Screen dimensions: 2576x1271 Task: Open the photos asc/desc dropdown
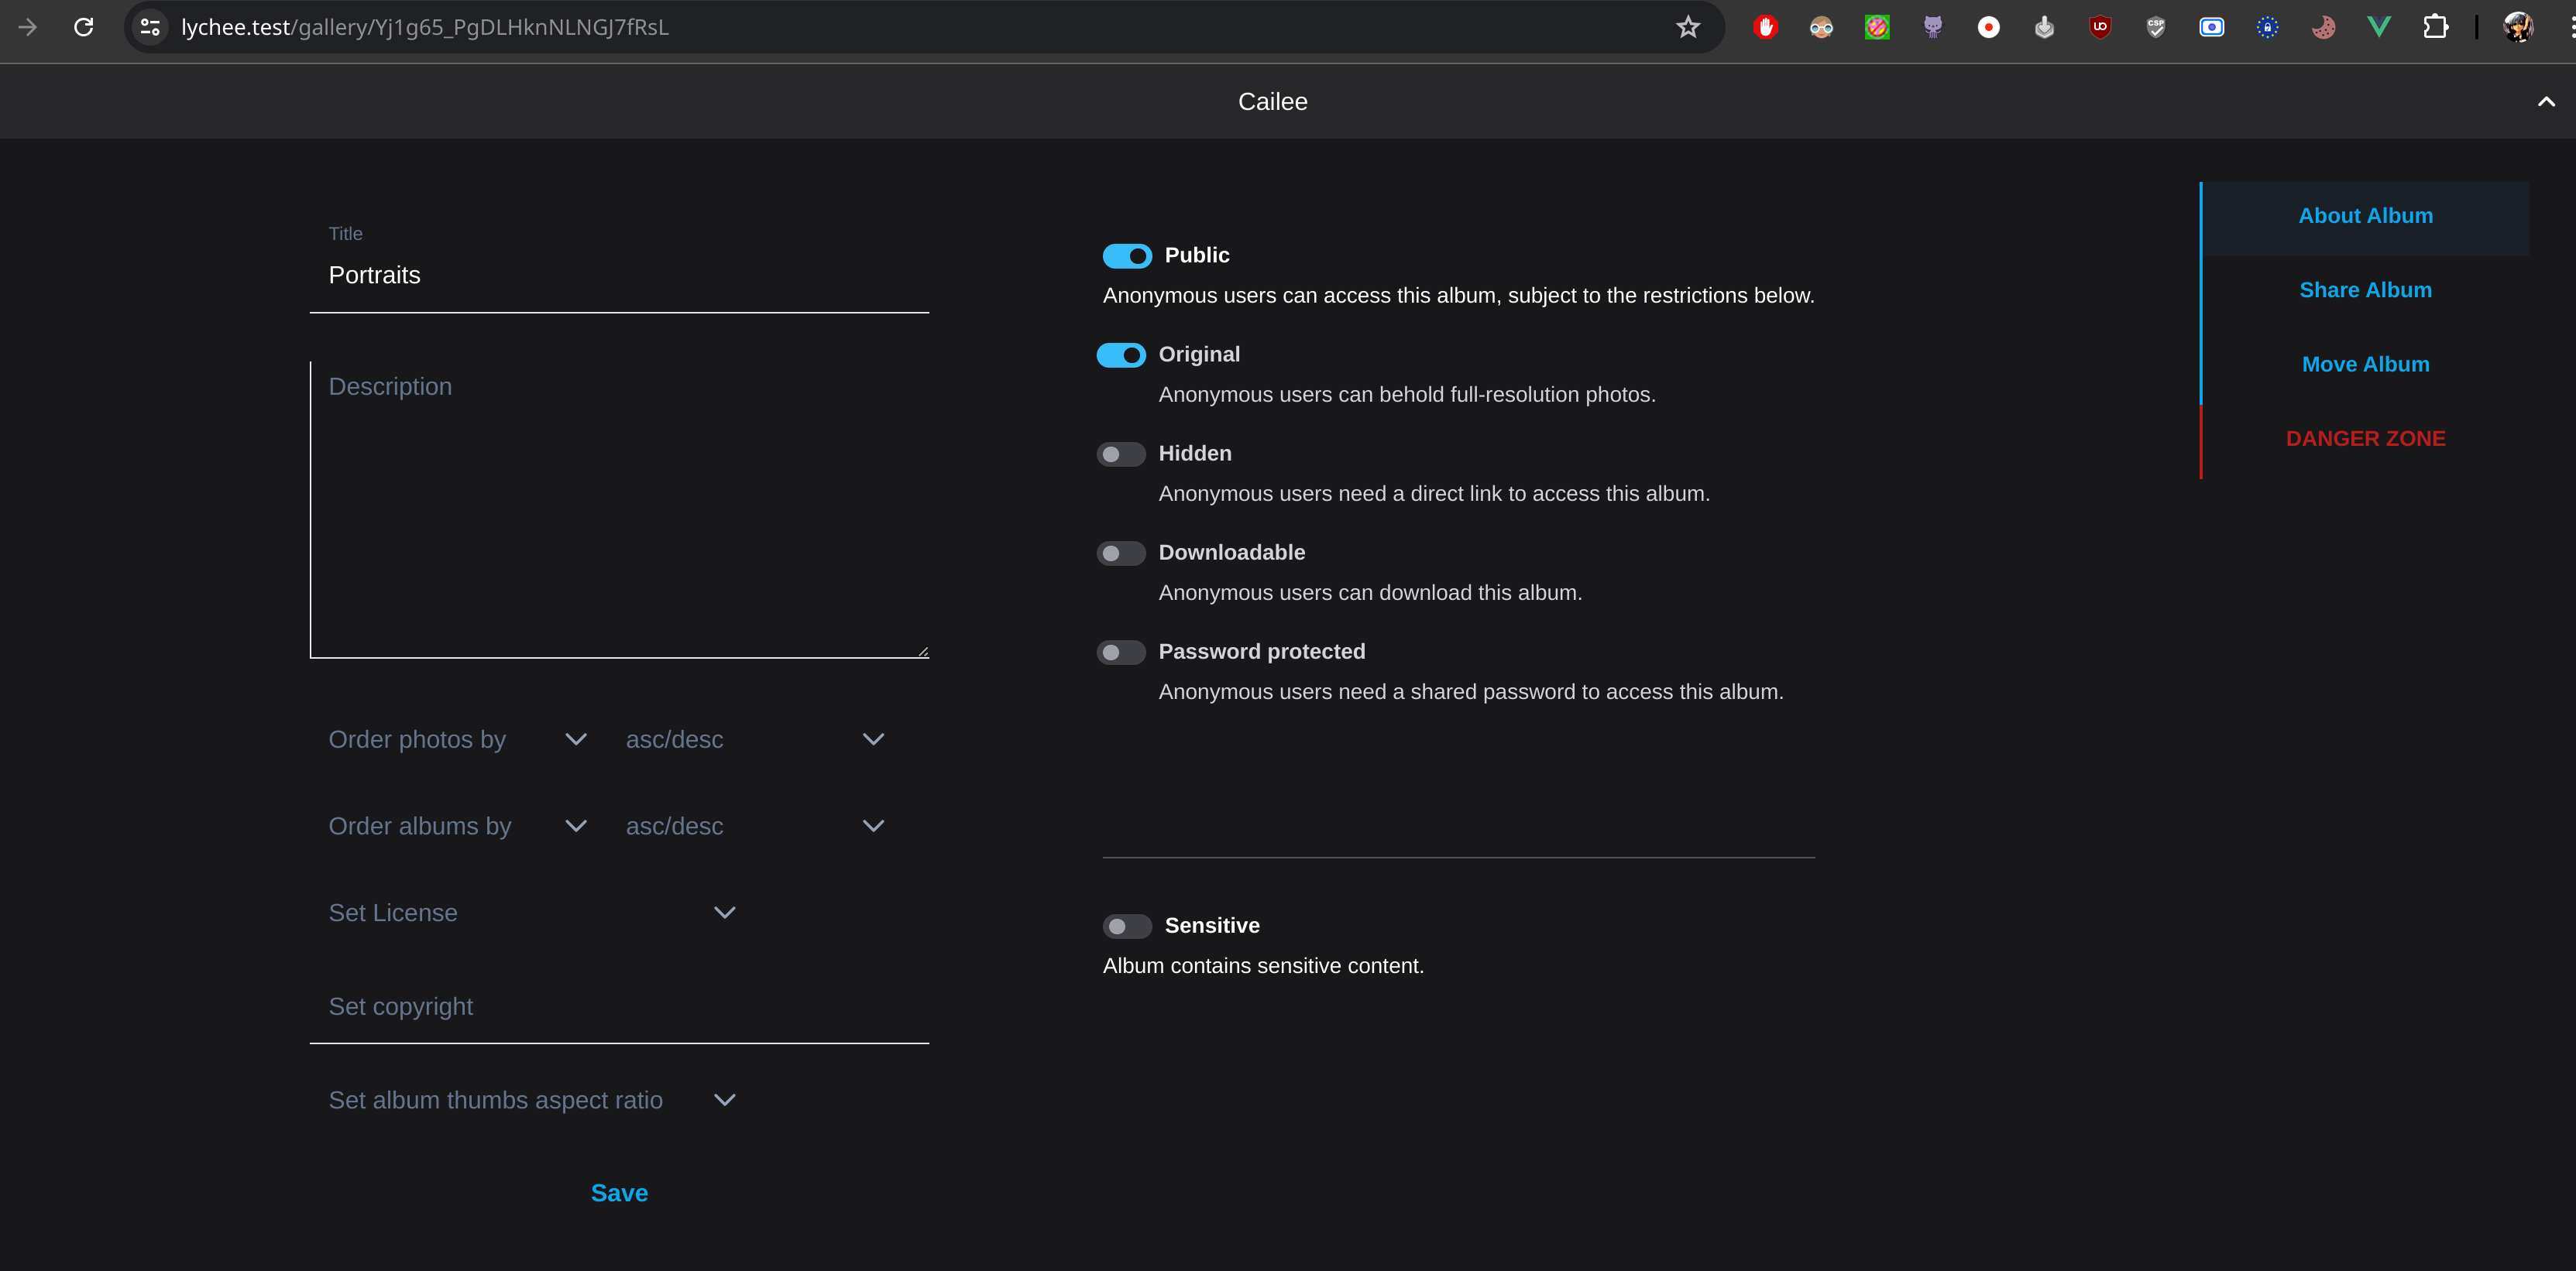point(755,739)
